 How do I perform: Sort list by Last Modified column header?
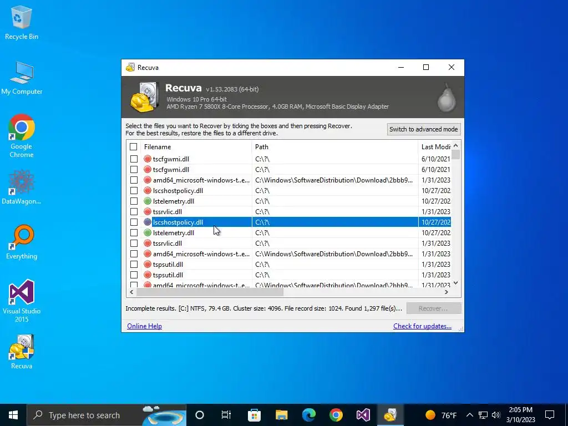tap(435, 146)
